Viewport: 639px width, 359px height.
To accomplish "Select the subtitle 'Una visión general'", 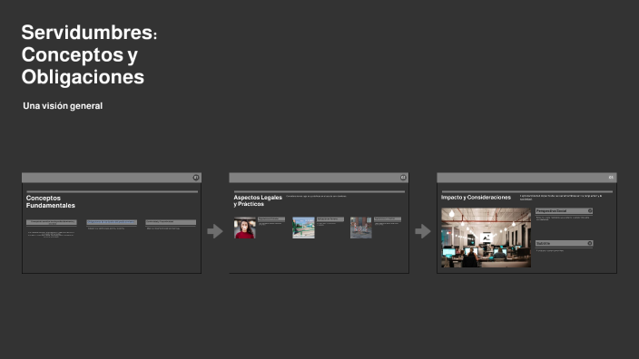I will pyautogui.click(x=63, y=106).
